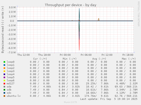Click the 'Avg (-/+)' column header

pos(99,59)
